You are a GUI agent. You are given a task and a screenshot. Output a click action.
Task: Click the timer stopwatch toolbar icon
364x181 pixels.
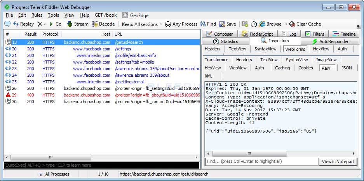click(x=254, y=24)
